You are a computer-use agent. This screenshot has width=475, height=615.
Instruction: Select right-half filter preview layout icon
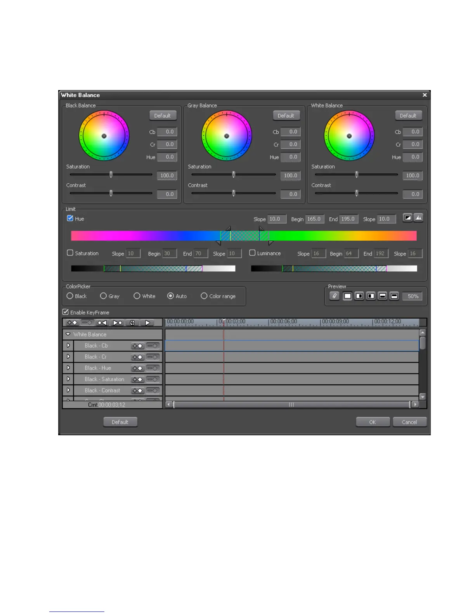(359, 296)
